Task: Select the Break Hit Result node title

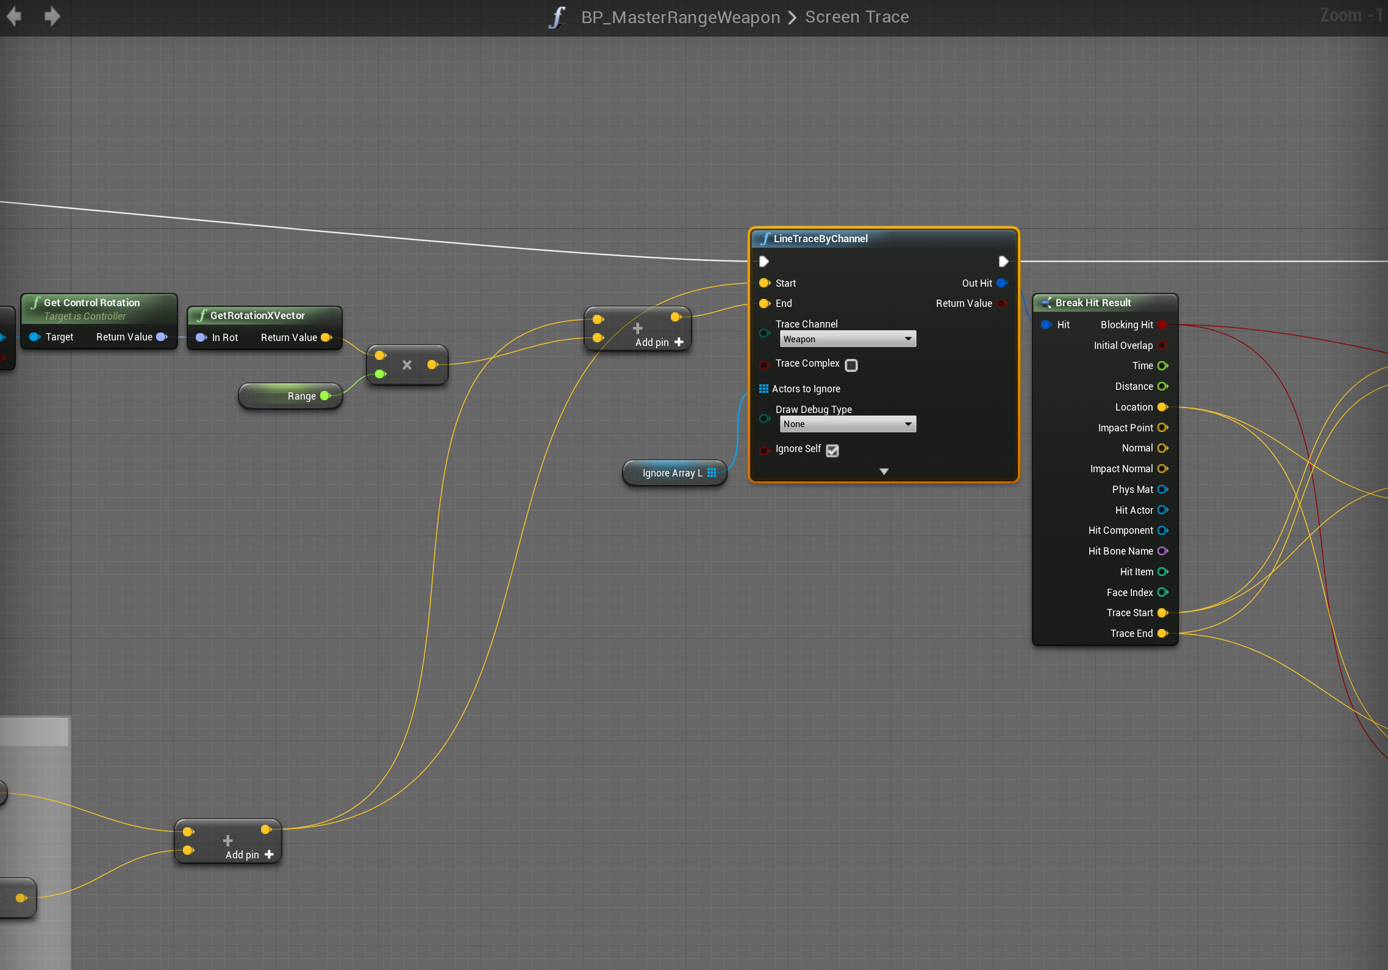Action: tap(1093, 303)
